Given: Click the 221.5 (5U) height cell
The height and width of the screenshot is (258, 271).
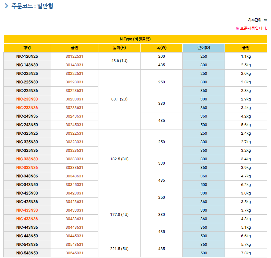Looking at the screenshot, I should tap(119, 249).
